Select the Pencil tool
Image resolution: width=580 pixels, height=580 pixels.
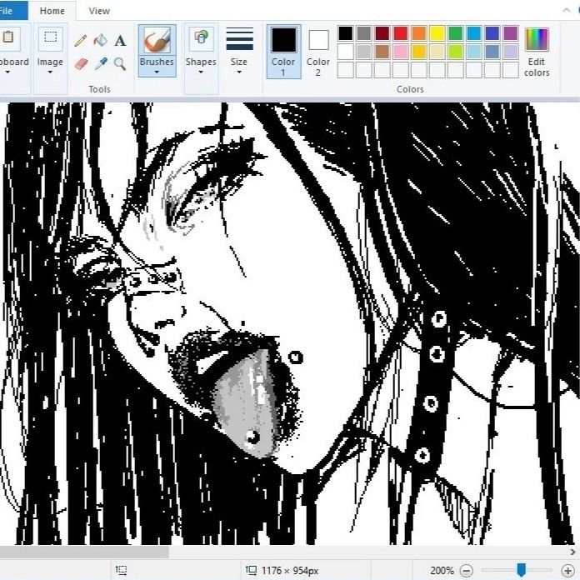click(x=81, y=40)
